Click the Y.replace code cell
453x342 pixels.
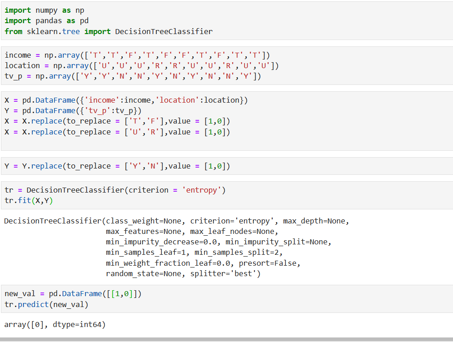click(x=227, y=166)
